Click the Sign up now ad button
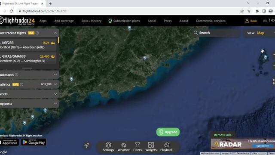 tap(263, 146)
